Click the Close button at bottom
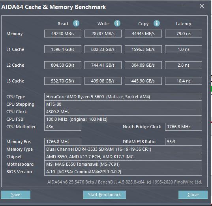 click(x=193, y=195)
